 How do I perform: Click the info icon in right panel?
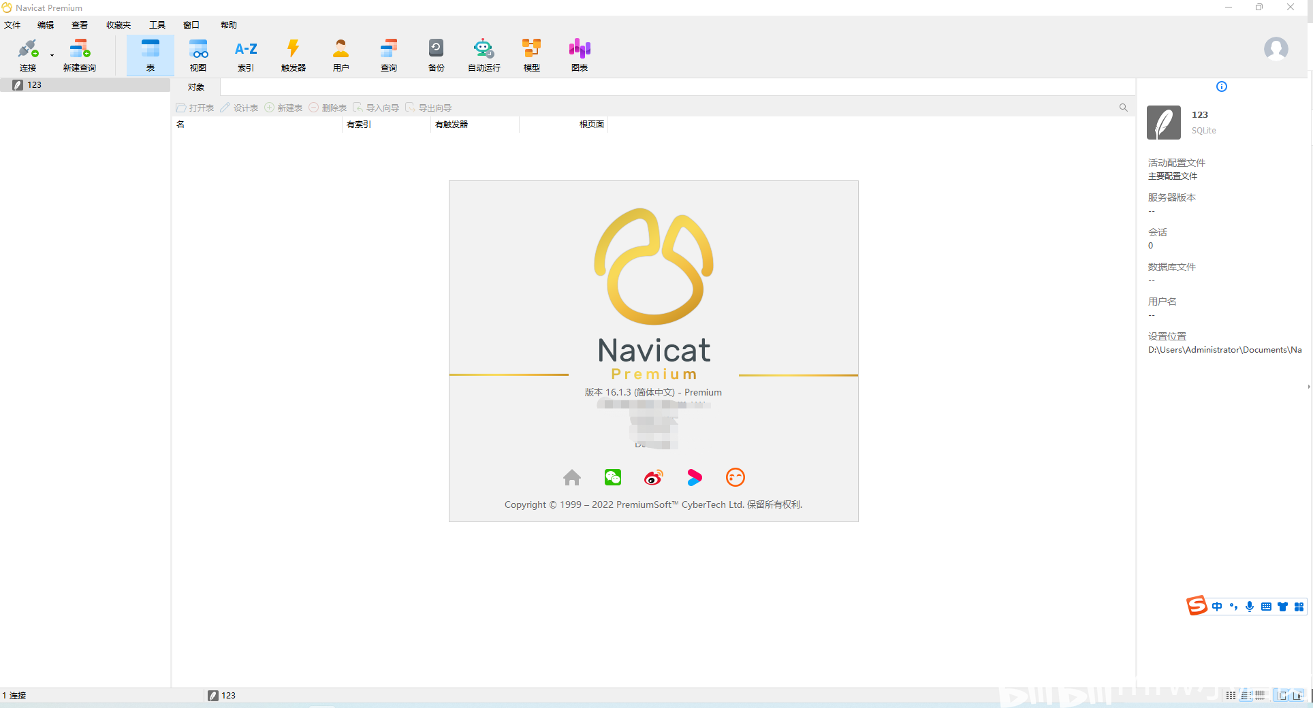pyautogui.click(x=1222, y=86)
